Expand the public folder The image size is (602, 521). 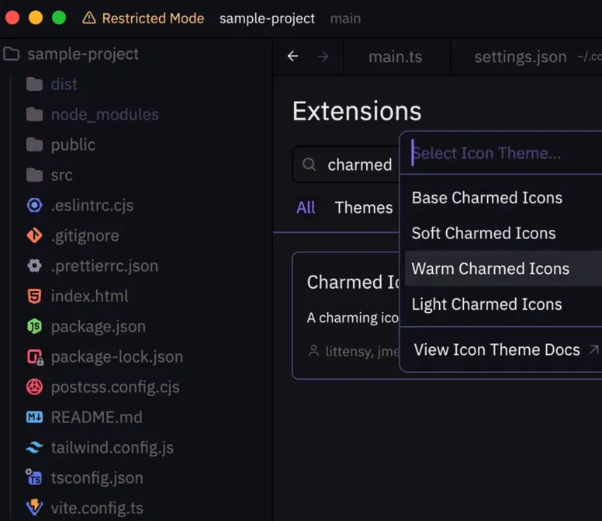61,145
